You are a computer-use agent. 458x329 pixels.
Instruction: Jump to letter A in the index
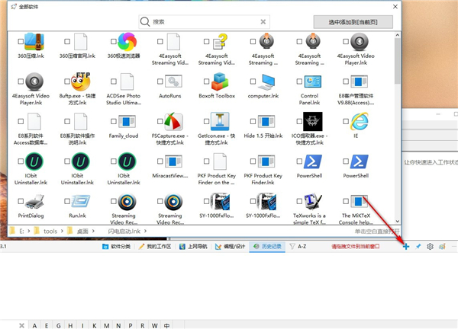click(x=34, y=325)
